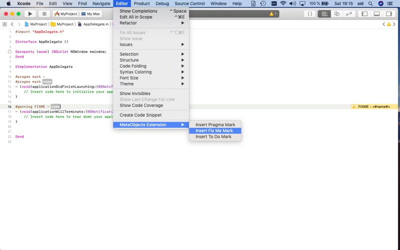Open the Time Machine menu bar icon
This screenshot has width=400, height=250.
point(263,3)
